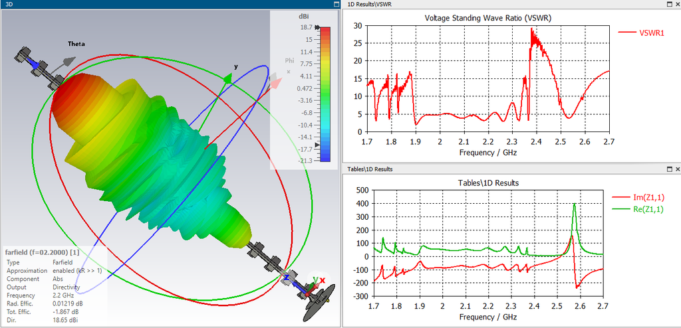The image size is (681, 328).
Task: Select the 3D window title bar
Action: tap(170, 4)
